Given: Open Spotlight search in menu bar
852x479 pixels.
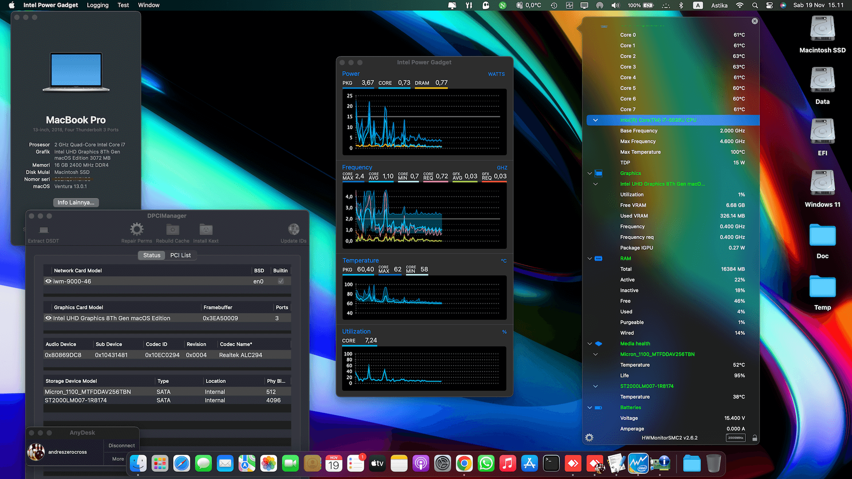Looking at the screenshot, I should (x=755, y=5).
